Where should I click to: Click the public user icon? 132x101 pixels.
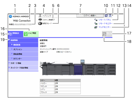click(40, 16)
